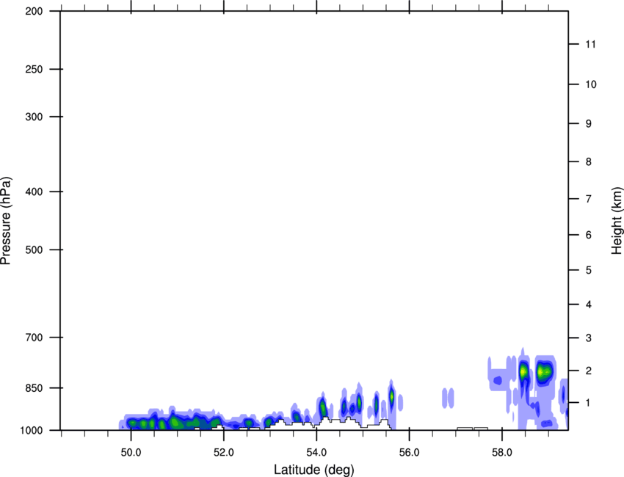Click the 56.0 latitude tick label

pyautogui.click(x=409, y=453)
